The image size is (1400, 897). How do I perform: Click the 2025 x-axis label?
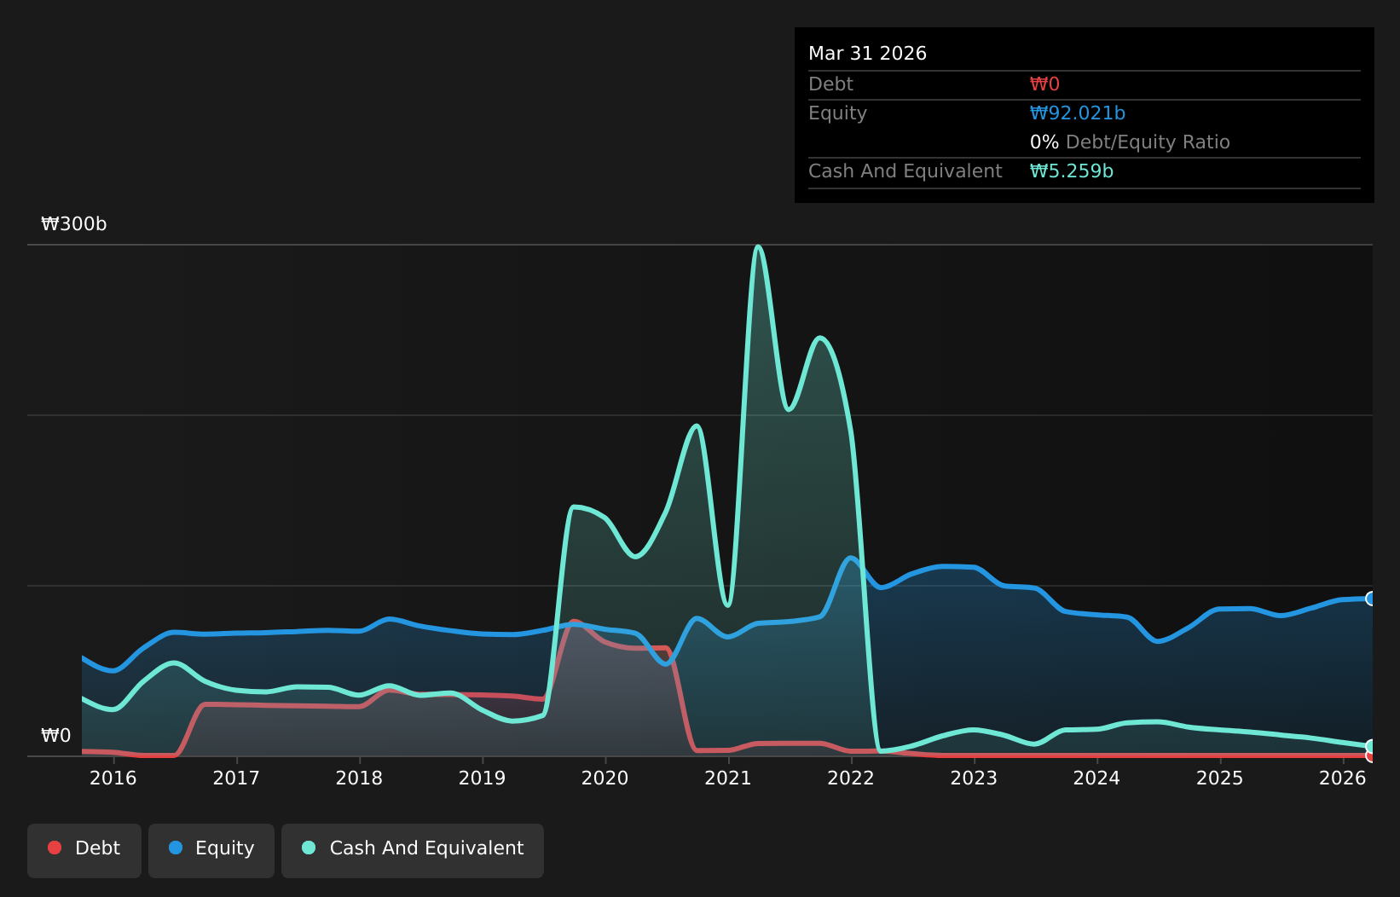click(1220, 778)
